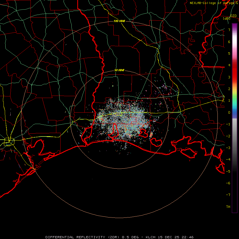Viewport: 239px width, 239px height.
Task: Click the "DZD" label above the color scale
Action: (233, 16)
